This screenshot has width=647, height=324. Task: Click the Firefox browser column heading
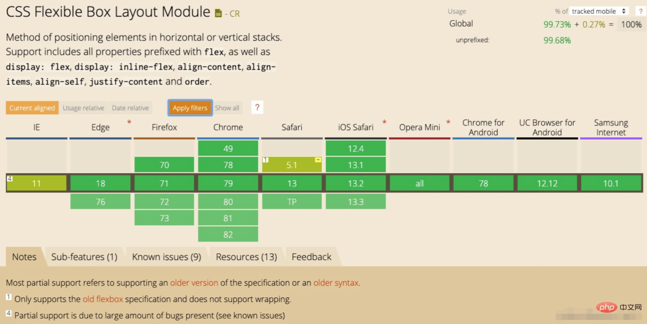[x=164, y=127]
